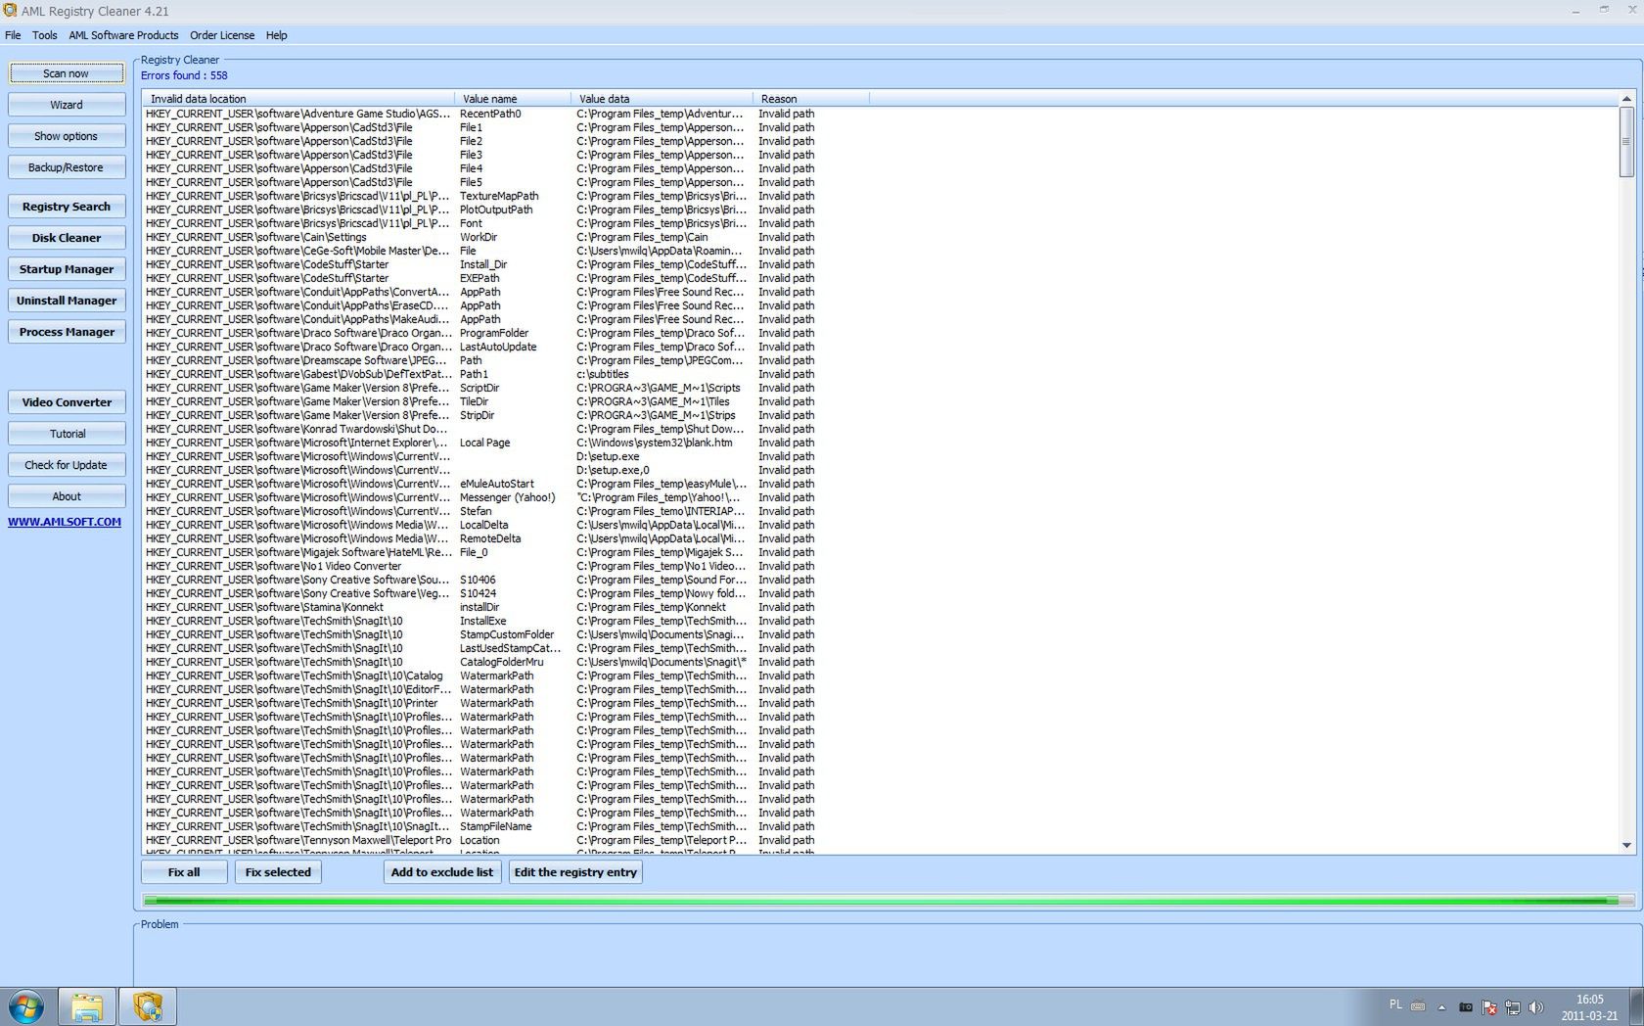The width and height of the screenshot is (1644, 1026).
Task: Open Backup/Restore
Action: [67, 167]
